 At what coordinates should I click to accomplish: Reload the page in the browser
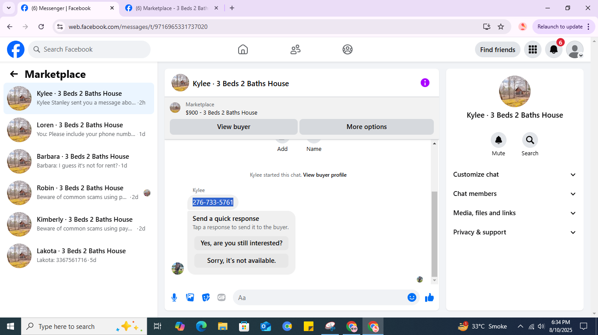[41, 27]
